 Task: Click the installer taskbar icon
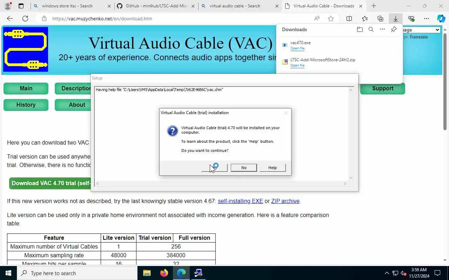pyautogui.click(x=198, y=273)
